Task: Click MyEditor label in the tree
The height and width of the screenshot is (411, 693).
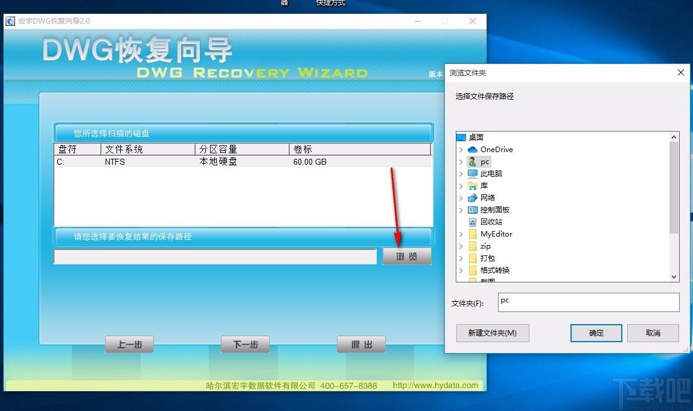Action: (496, 234)
